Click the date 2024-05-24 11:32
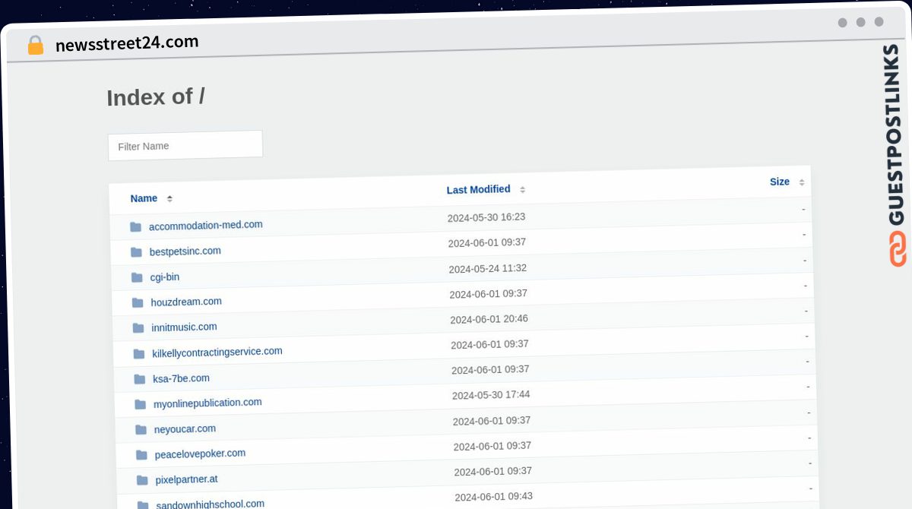Image resolution: width=912 pixels, height=509 pixels. 488,268
